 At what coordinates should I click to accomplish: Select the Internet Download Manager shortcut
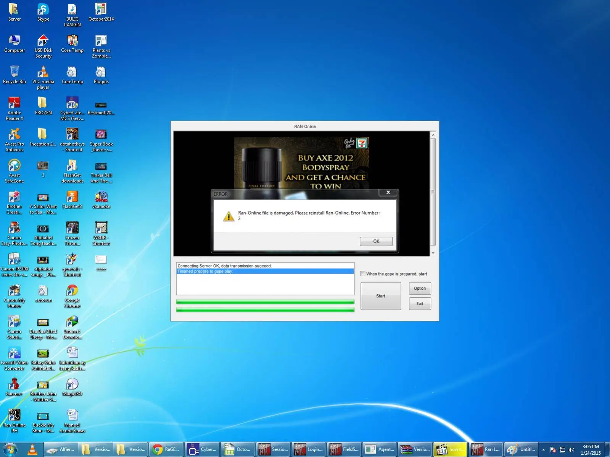[72, 327]
